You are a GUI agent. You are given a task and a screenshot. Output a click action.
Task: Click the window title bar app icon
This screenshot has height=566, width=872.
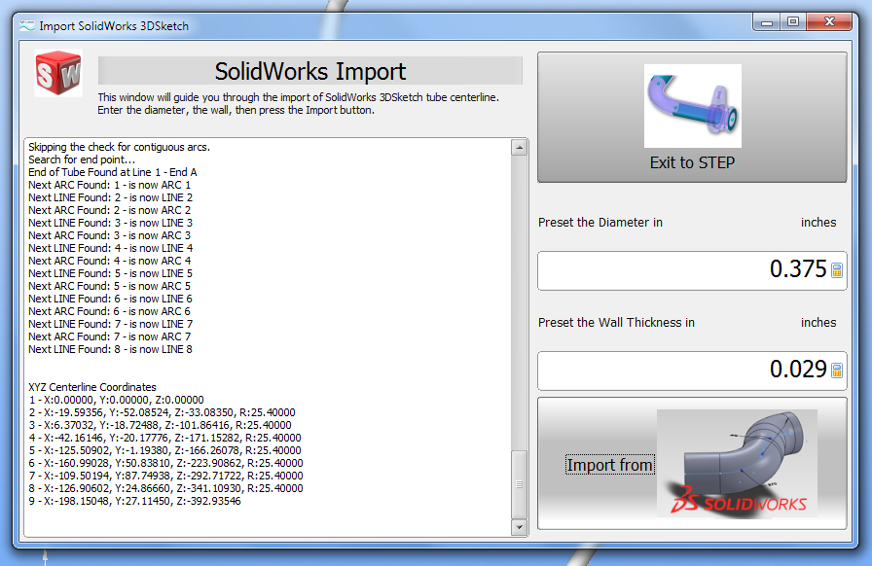26,25
